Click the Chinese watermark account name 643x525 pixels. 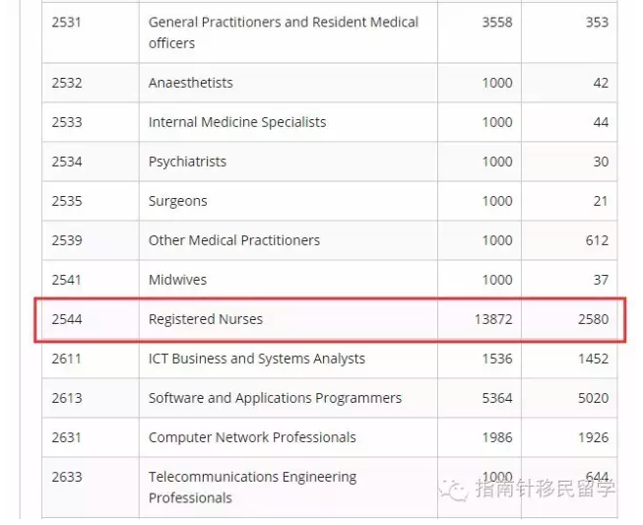(x=546, y=489)
